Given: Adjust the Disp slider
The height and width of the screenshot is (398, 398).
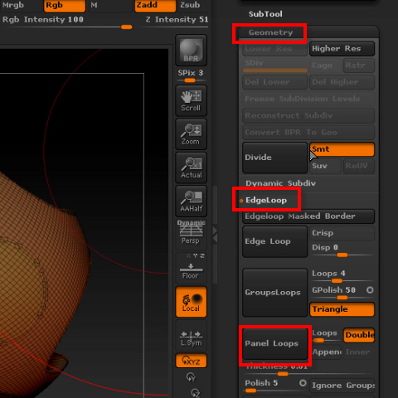Looking at the screenshot, I should [342, 250].
